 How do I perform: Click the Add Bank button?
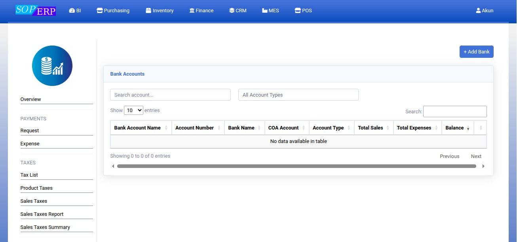click(476, 52)
